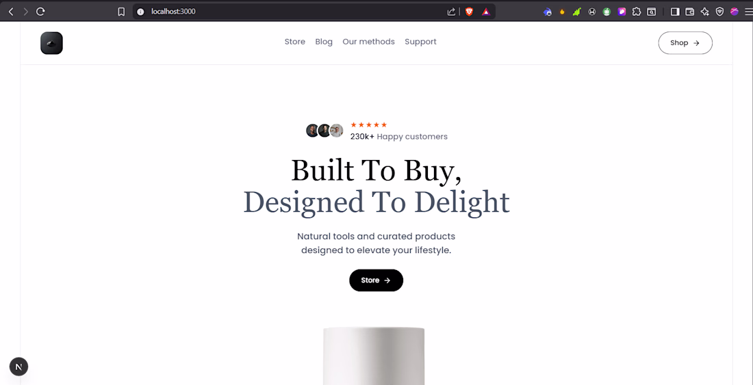The width and height of the screenshot is (753, 385).
Task: Open the extensions puzzle piece menu
Action: (x=637, y=12)
